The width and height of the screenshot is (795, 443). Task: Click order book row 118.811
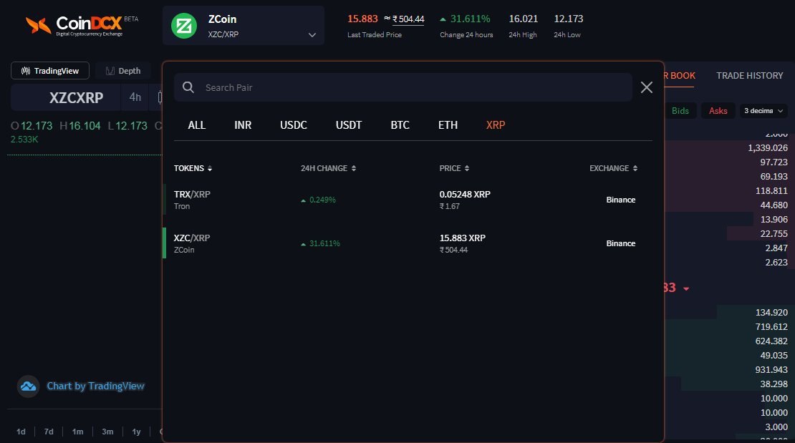click(x=729, y=191)
